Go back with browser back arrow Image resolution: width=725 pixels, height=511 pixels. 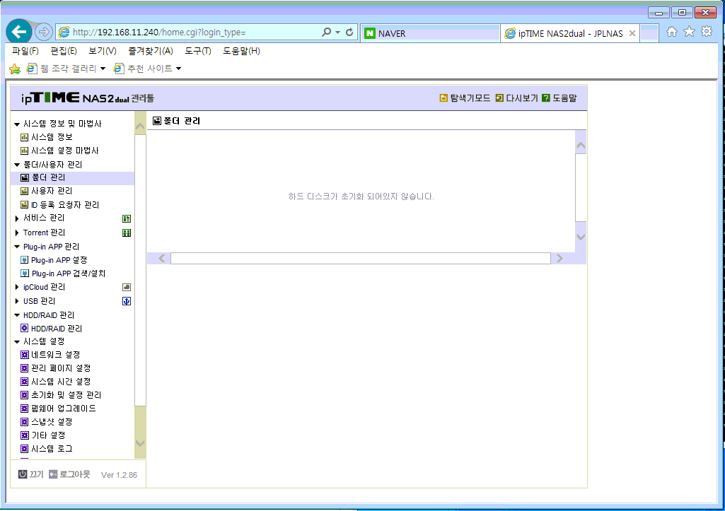(x=19, y=32)
